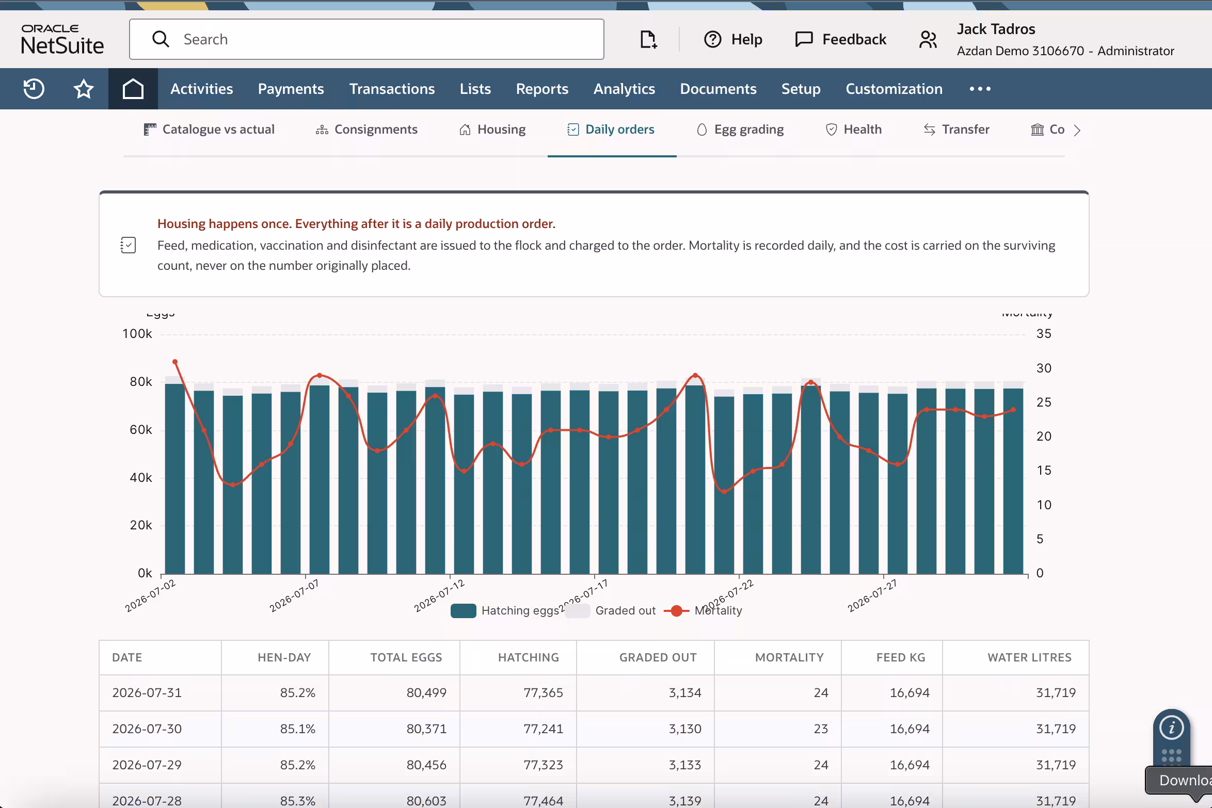Toggle Hatching eggs legend series
The height and width of the screenshot is (808, 1212).
pos(505,611)
